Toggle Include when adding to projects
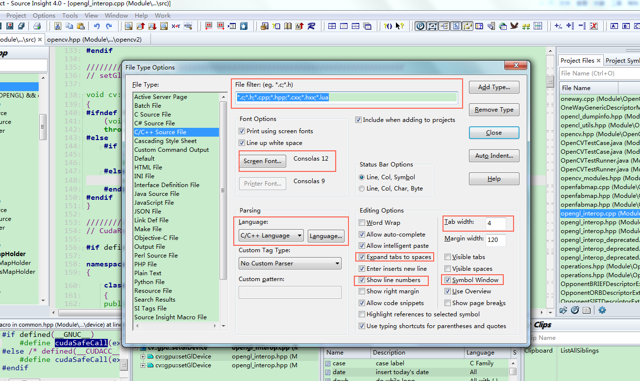Screen dimensions: 640x381 [358, 120]
